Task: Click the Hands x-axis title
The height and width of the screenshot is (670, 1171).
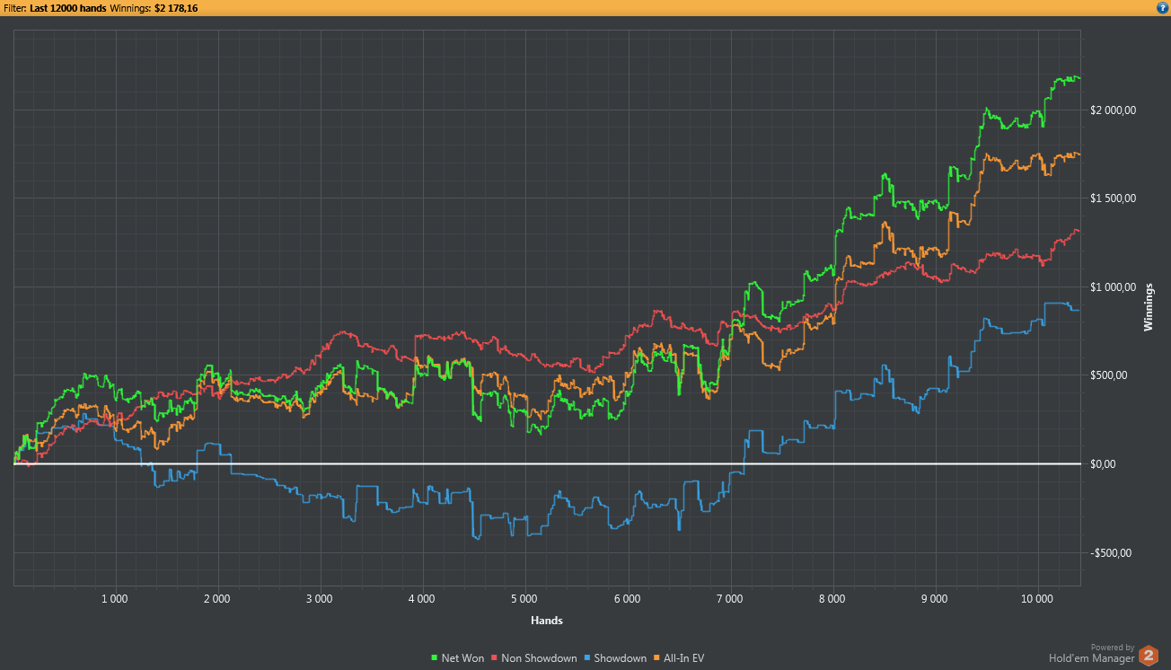Action: (547, 620)
